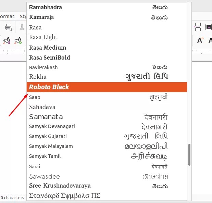212x203 pixels.
Task: Click the Insert Page Break icon
Action: tap(197, 27)
